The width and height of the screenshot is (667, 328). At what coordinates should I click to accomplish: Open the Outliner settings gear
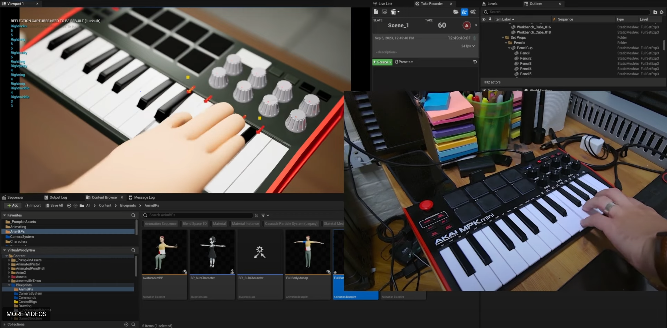(661, 12)
